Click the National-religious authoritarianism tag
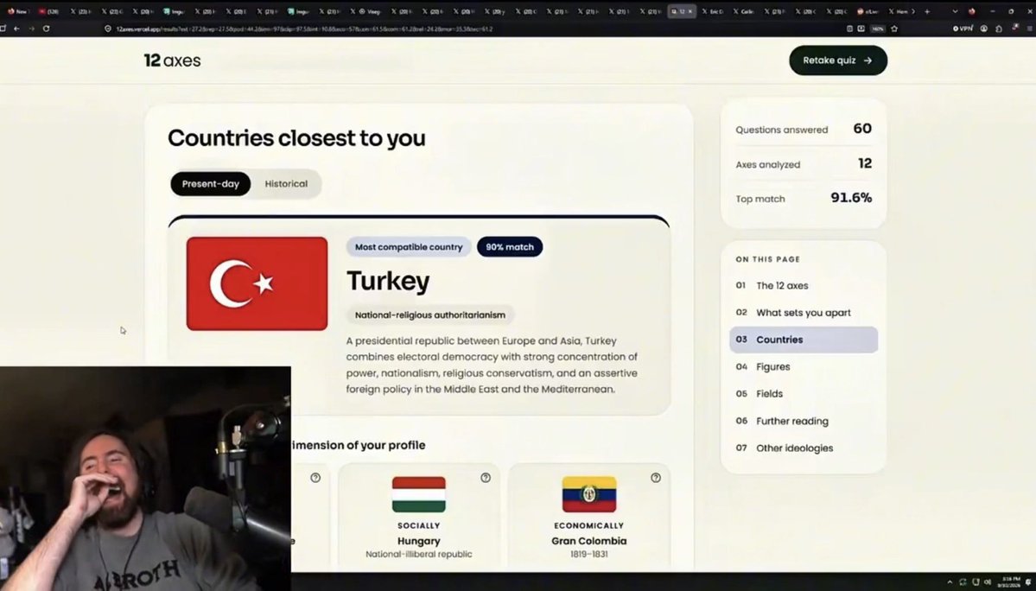The height and width of the screenshot is (591, 1036). (x=430, y=315)
